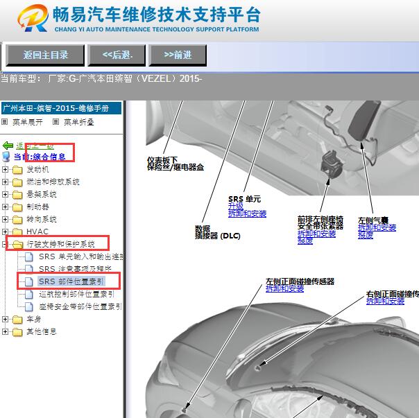Viewport: 419px width, 418px height.
Task: Expand the 制动器 tree node
Action: [5, 207]
